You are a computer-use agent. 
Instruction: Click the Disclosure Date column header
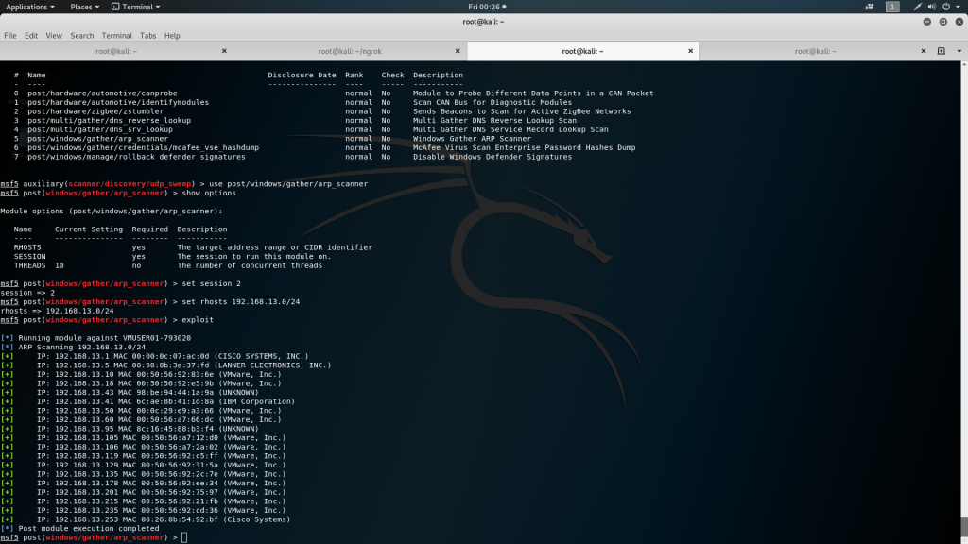tap(302, 76)
